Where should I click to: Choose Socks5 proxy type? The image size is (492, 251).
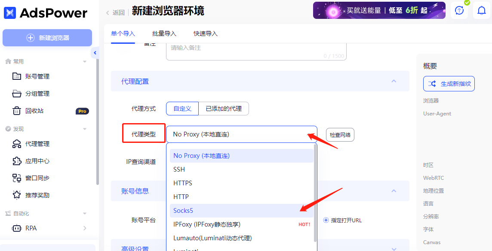[x=241, y=211]
